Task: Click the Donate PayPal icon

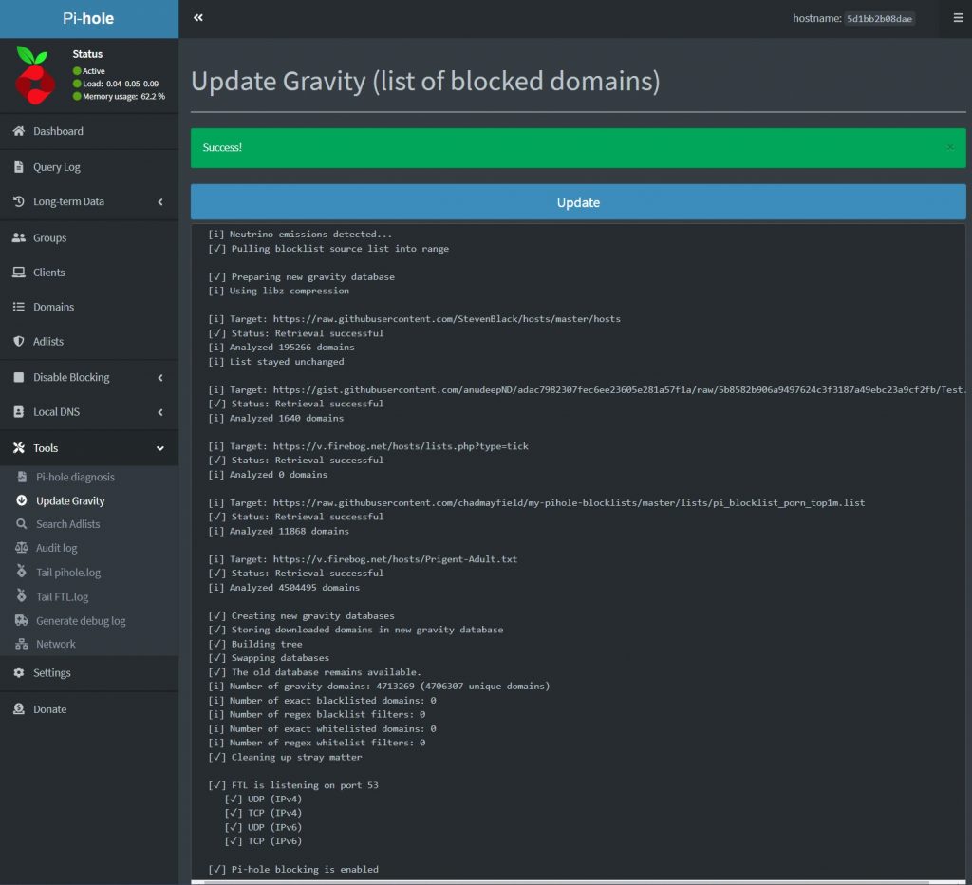Action: [x=19, y=709]
